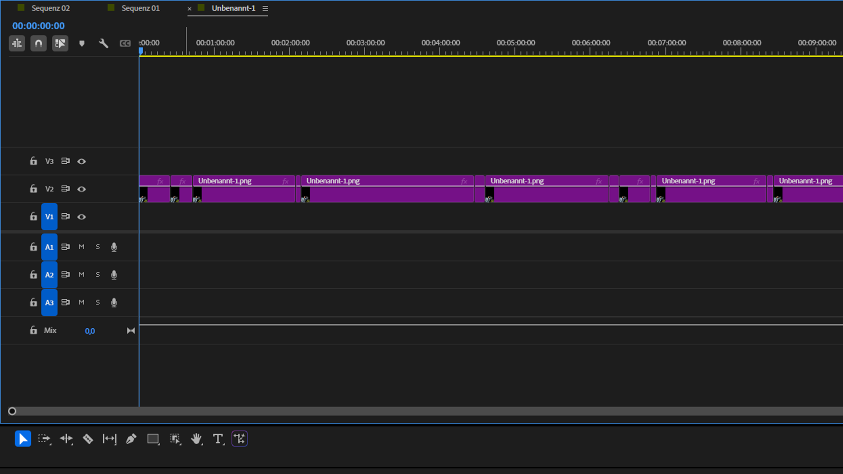Enable voice-over record on A3
The image size is (843, 474).
point(114,302)
